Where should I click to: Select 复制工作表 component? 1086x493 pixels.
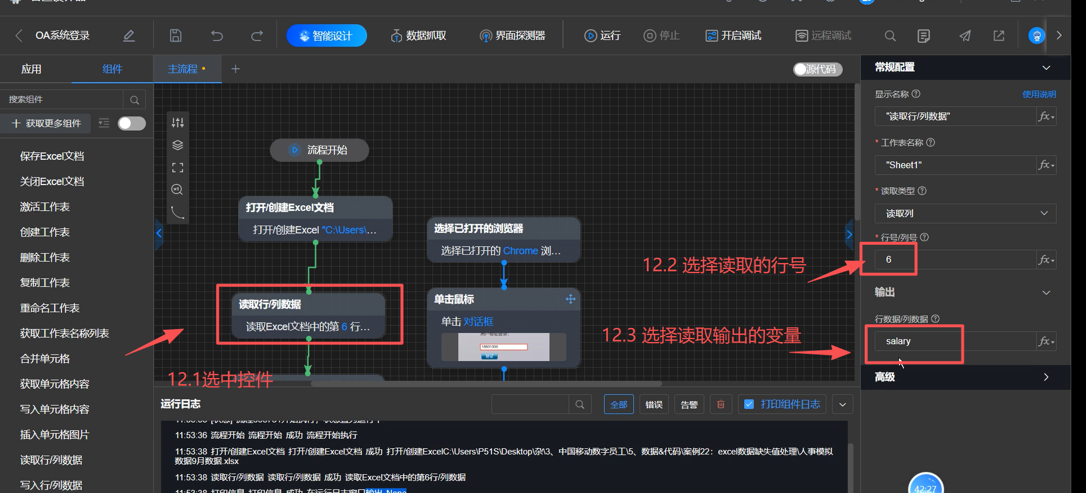click(45, 283)
